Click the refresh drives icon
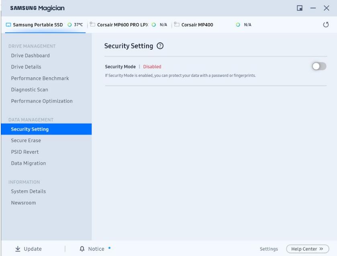Image resolution: width=337 pixels, height=256 pixels. 326,25
